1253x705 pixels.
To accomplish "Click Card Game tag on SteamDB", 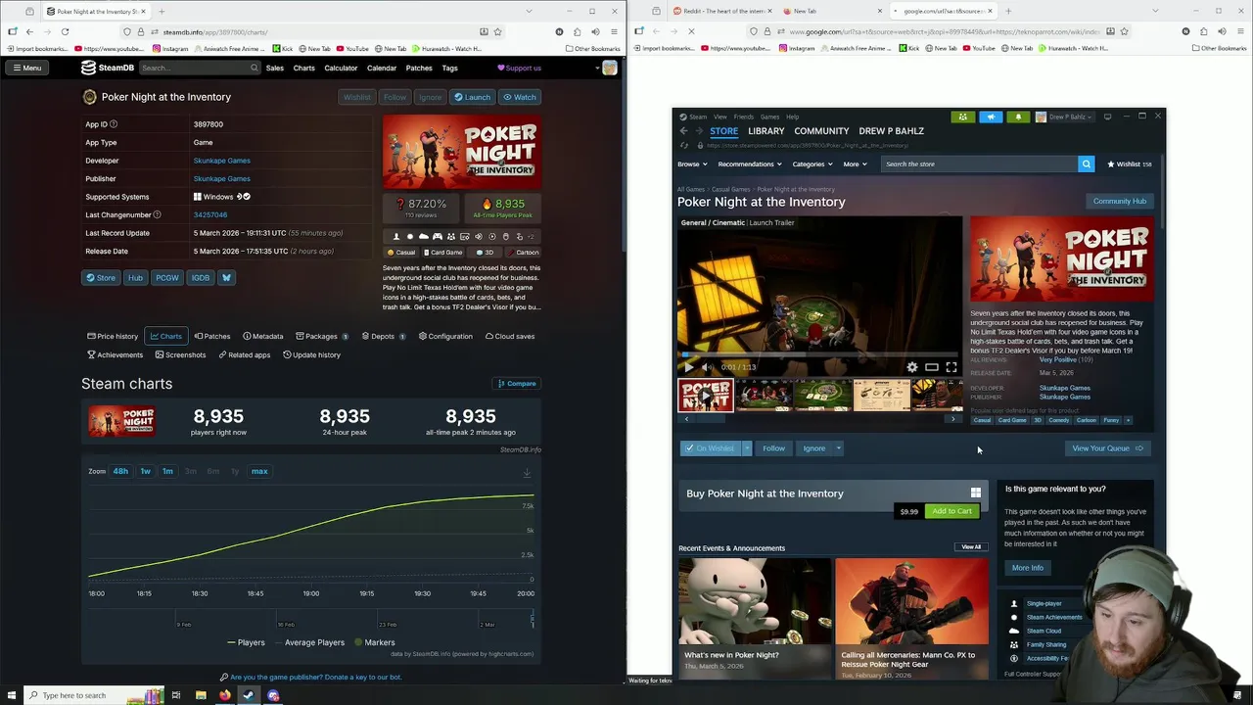I will pos(442,253).
